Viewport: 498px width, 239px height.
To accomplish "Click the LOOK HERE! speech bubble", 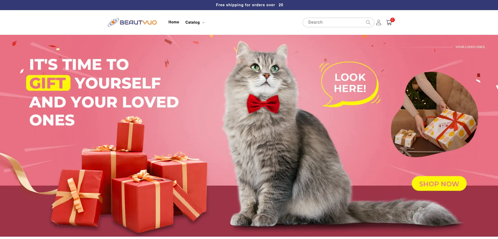I will pos(350,84).
